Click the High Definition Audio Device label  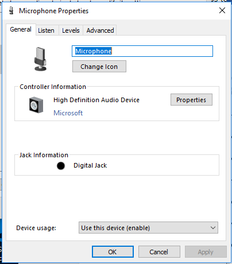pyautogui.click(x=96, y=100)
